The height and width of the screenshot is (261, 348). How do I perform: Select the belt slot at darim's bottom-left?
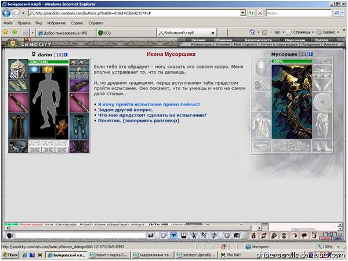click(x=18, y=146)
